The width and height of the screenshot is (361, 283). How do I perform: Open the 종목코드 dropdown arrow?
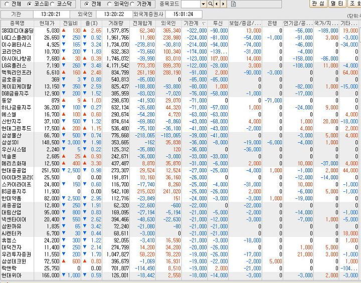pyautogui.click(x=203, y=4)
